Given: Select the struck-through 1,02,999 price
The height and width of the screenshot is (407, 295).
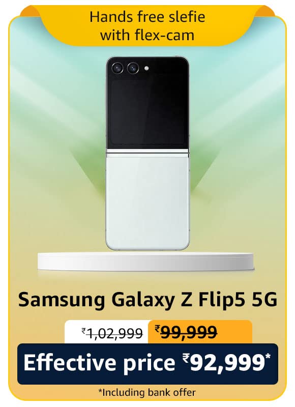Looking at the screenshot, I should [x=112, y=333].
